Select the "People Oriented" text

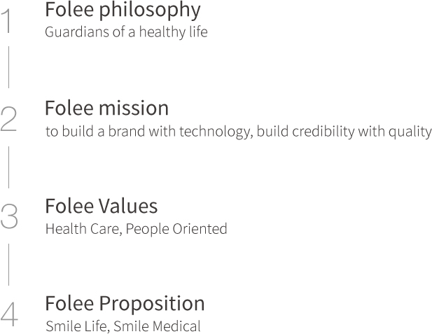tap(178, 229)
